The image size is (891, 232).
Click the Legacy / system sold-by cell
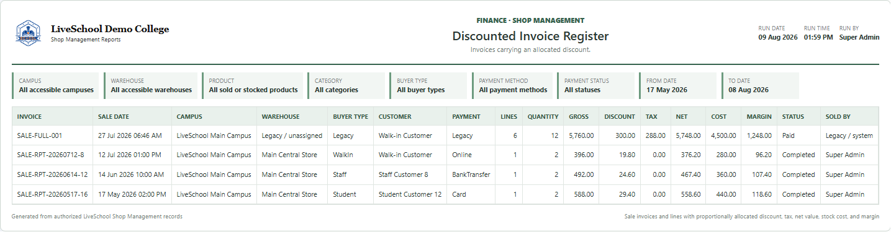pos(849,135)
